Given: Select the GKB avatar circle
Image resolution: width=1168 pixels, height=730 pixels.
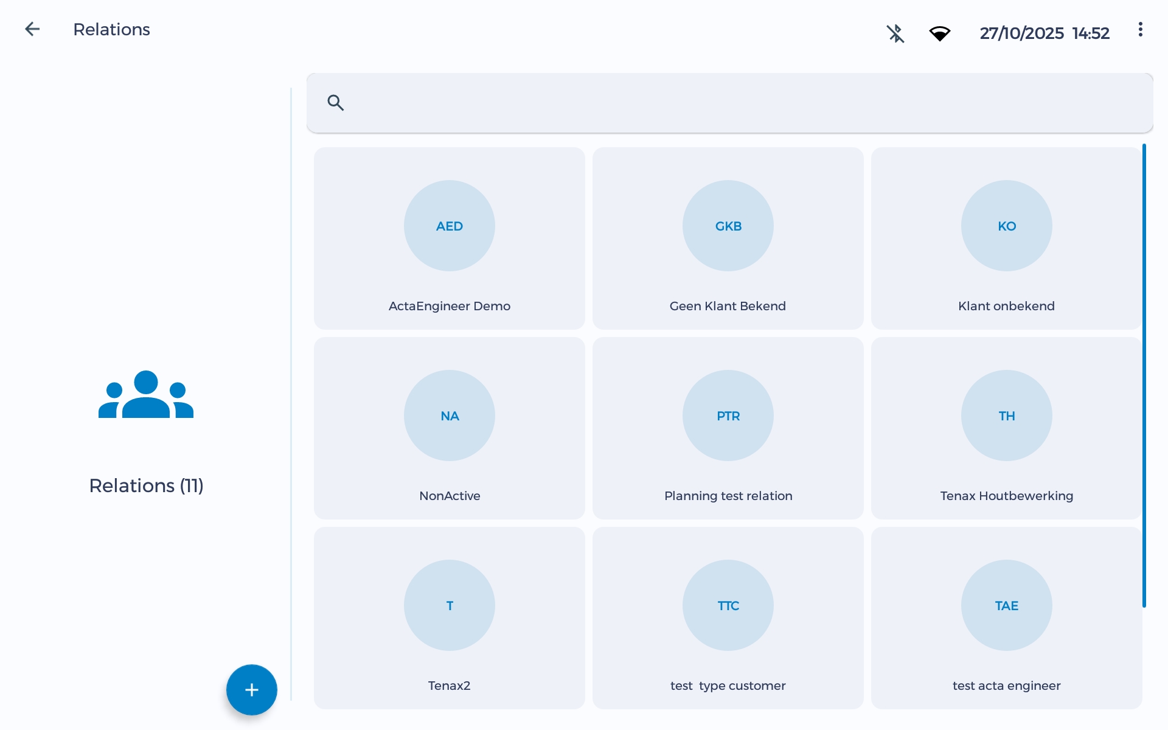Looking at the screenshot, I should [728, 226].
